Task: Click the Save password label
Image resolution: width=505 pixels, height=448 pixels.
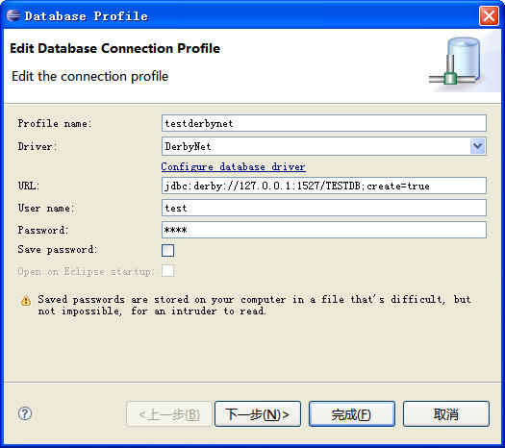Action: click(x=58, y=250)
